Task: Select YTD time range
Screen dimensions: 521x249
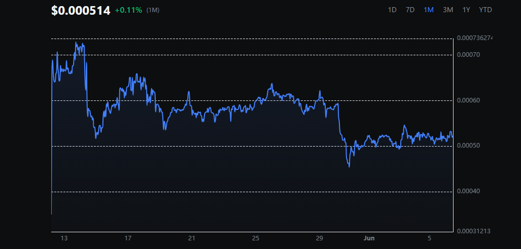Action: [485, 10]
